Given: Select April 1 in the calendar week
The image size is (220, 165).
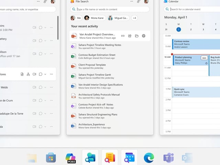Looking at the screenshot, I should pyautogui.click(x=178, y=30).
